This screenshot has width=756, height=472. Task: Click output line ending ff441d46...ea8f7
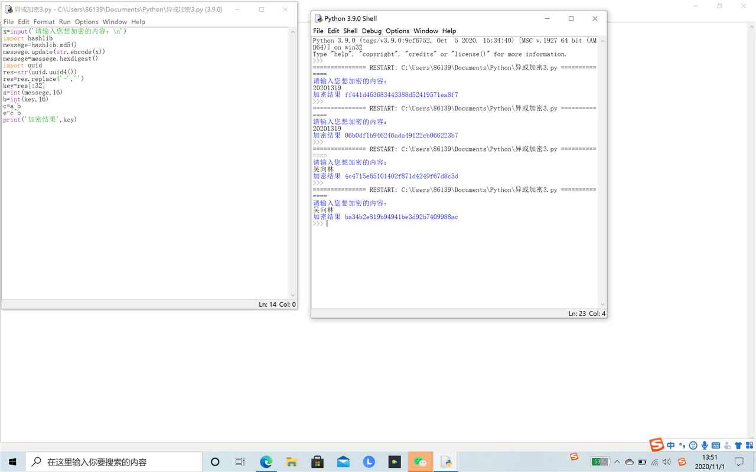point(385,94)
